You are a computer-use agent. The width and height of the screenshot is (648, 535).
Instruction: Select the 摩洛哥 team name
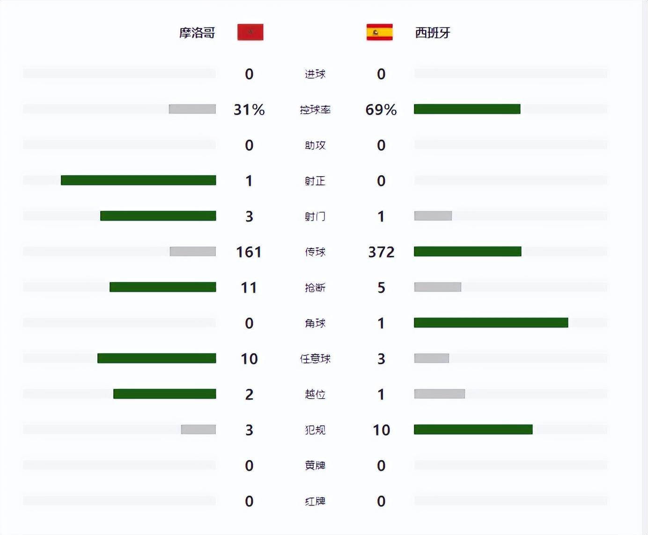coord(197,33)
